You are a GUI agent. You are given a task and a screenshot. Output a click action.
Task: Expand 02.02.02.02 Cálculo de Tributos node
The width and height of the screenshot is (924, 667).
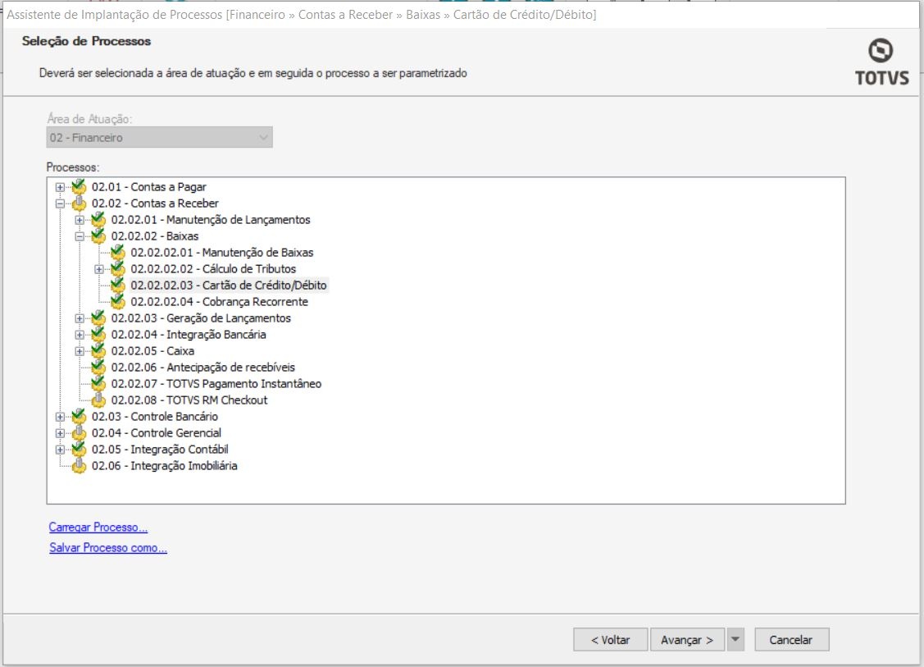pos(99,269)
